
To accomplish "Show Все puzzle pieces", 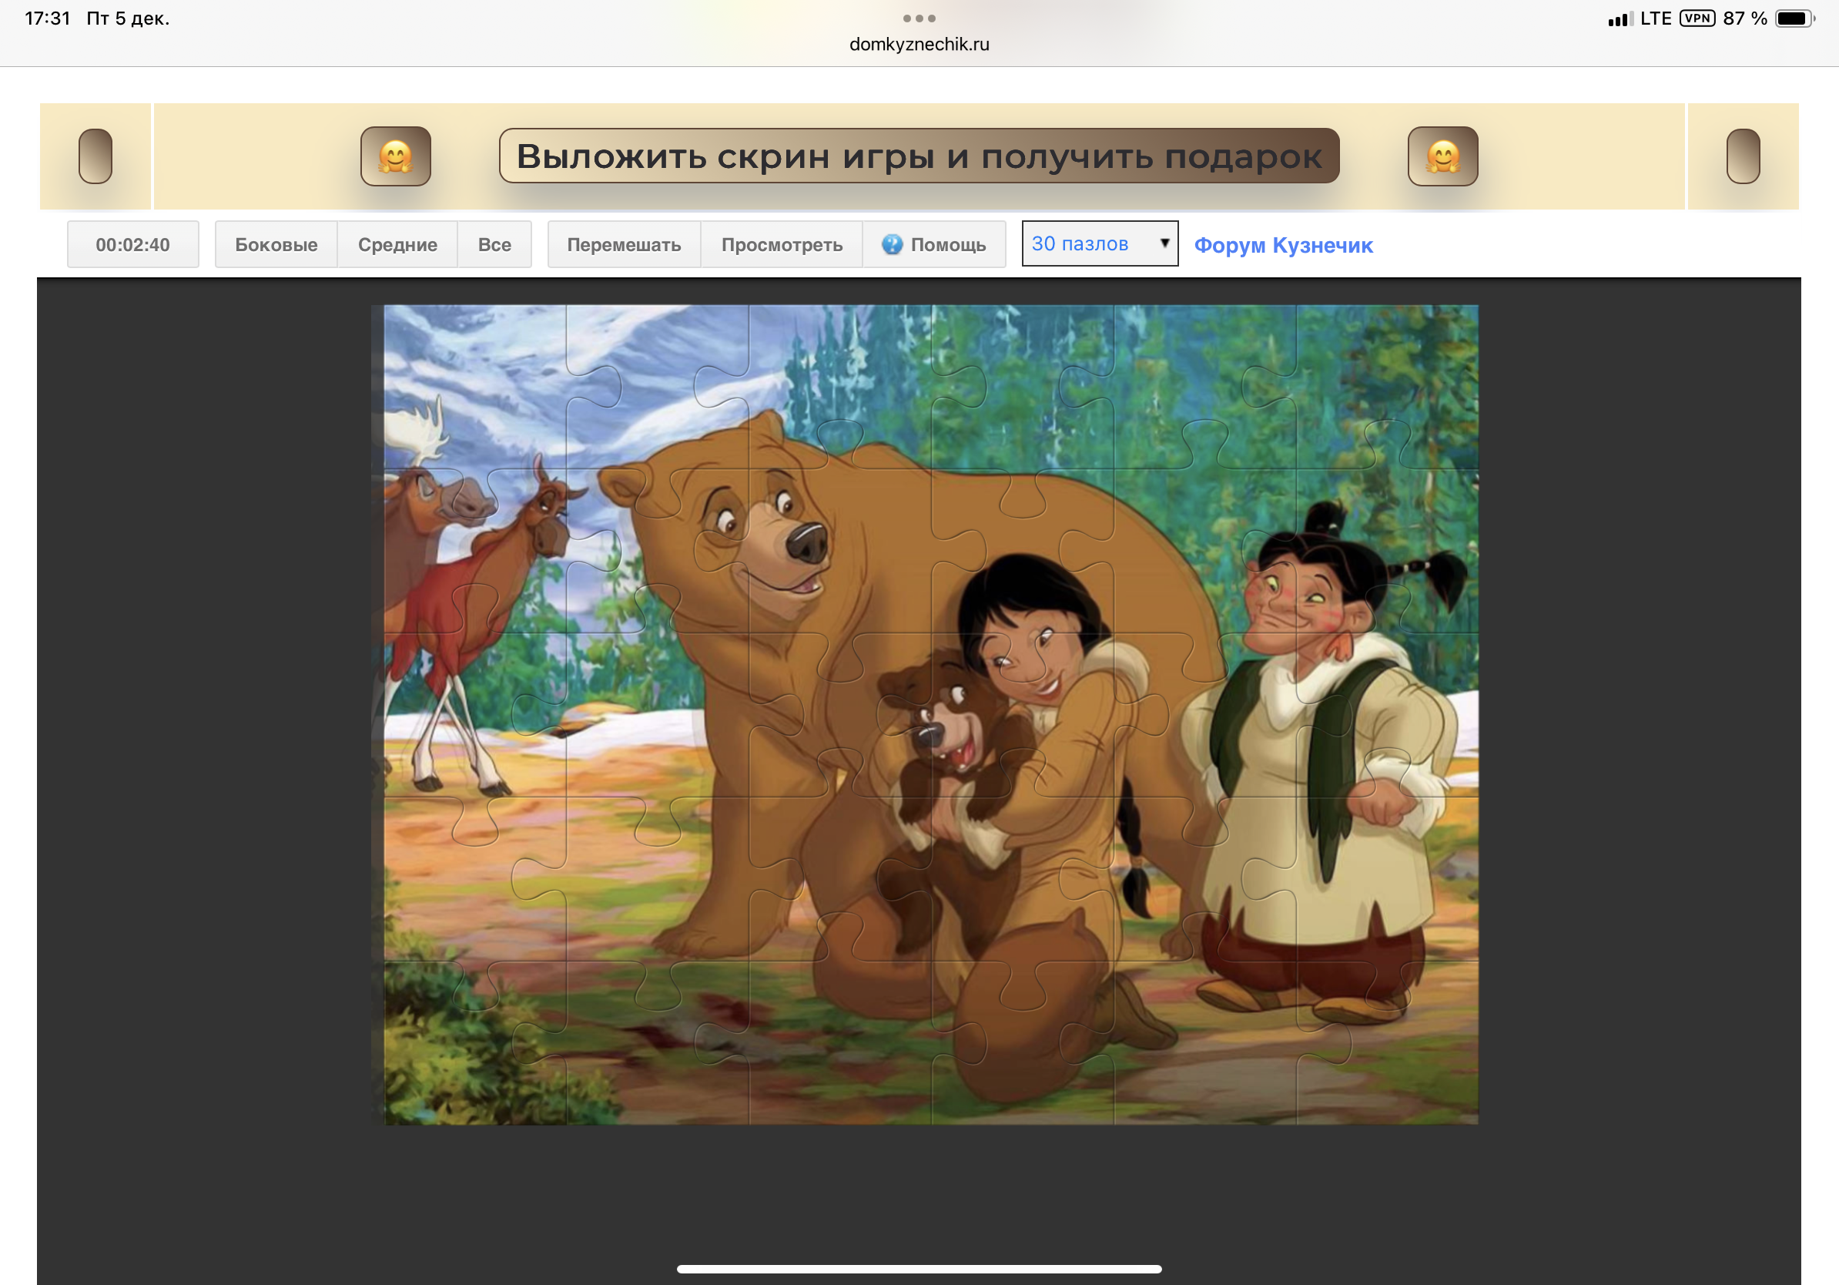I will pyautogui.click(x=494, y=244).
